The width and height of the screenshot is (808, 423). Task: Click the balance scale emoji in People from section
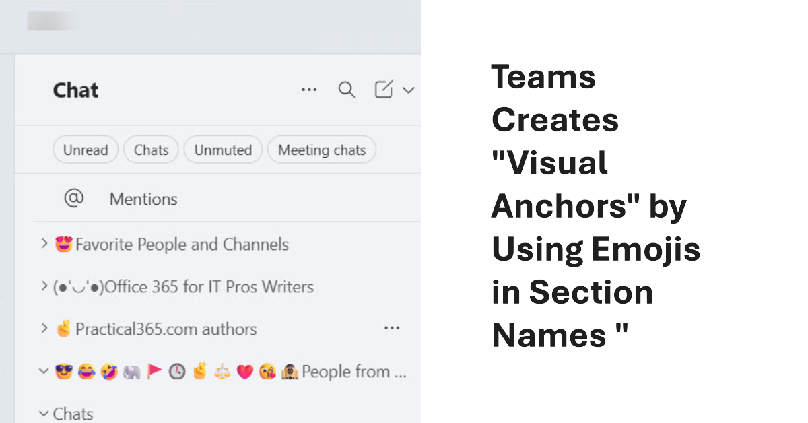[222, 371]
